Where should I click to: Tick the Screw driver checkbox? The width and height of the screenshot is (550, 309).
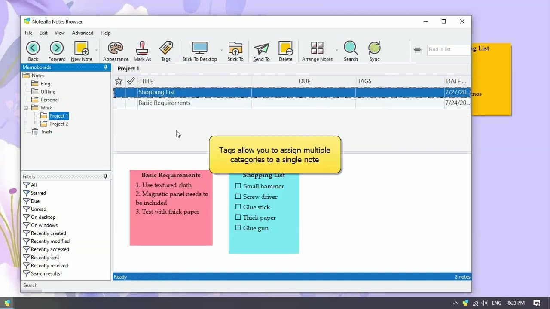pyautogui.click(x=238, y=196)
